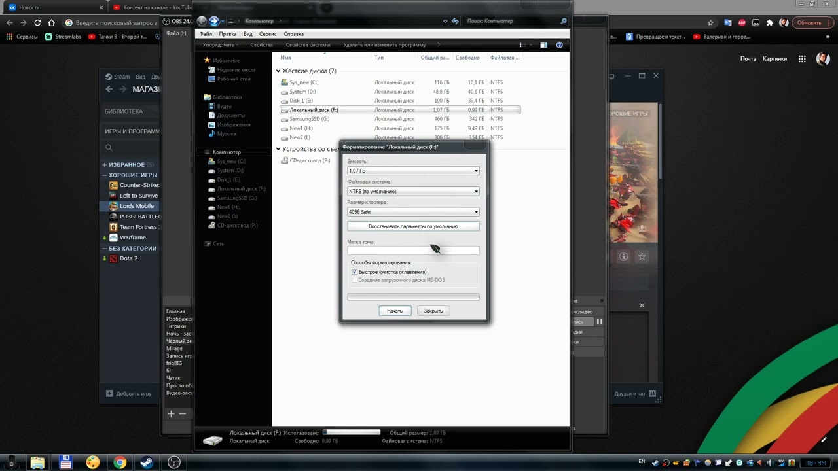Open the Вид menu in Explorer
This screenshot has height=471, width=838.
click(248, 34)
